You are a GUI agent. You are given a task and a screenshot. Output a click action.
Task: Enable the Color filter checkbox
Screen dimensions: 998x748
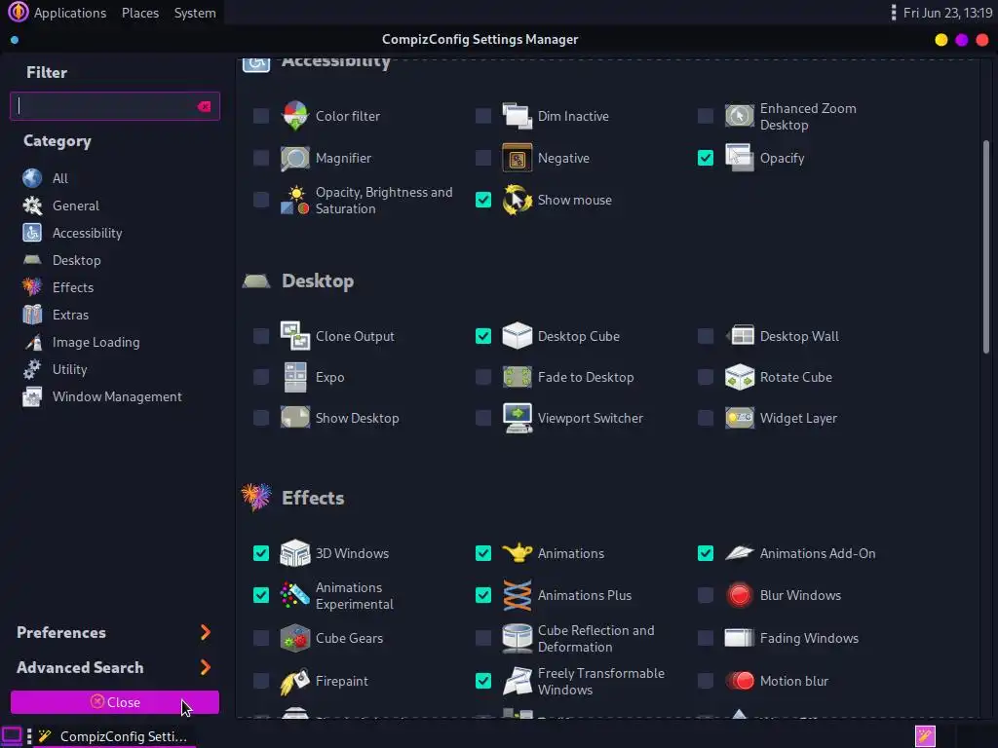[261, 116]
